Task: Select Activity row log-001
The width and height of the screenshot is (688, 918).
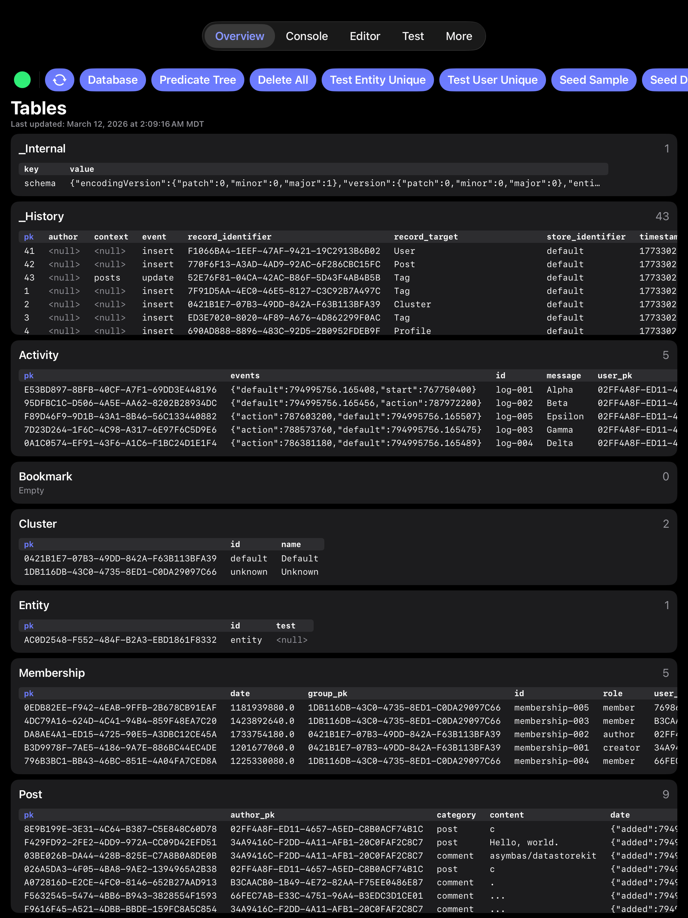Action: 514,390
